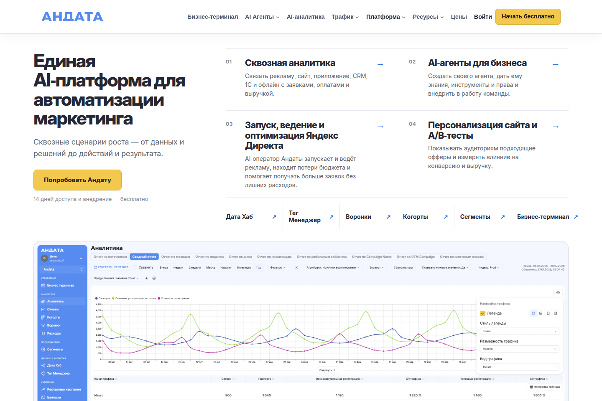
Task: Click the Сбросить кэш button
Action: (403, 267)
